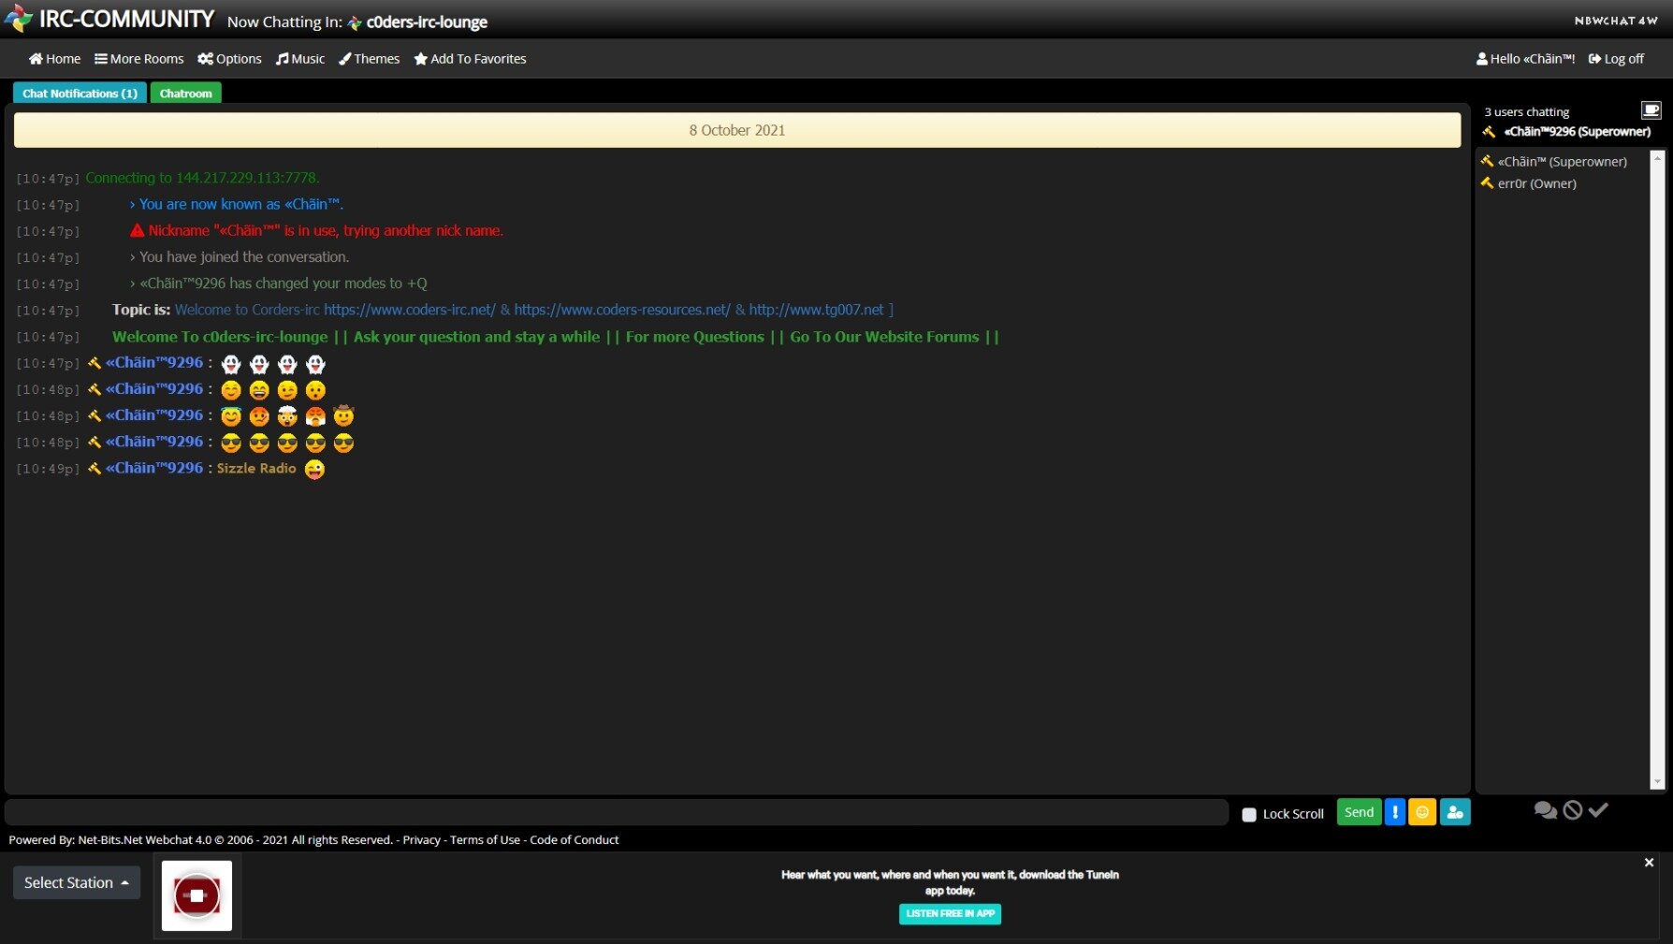
Task: Click the blue exclamation mark button
Action: (1394, 812)
